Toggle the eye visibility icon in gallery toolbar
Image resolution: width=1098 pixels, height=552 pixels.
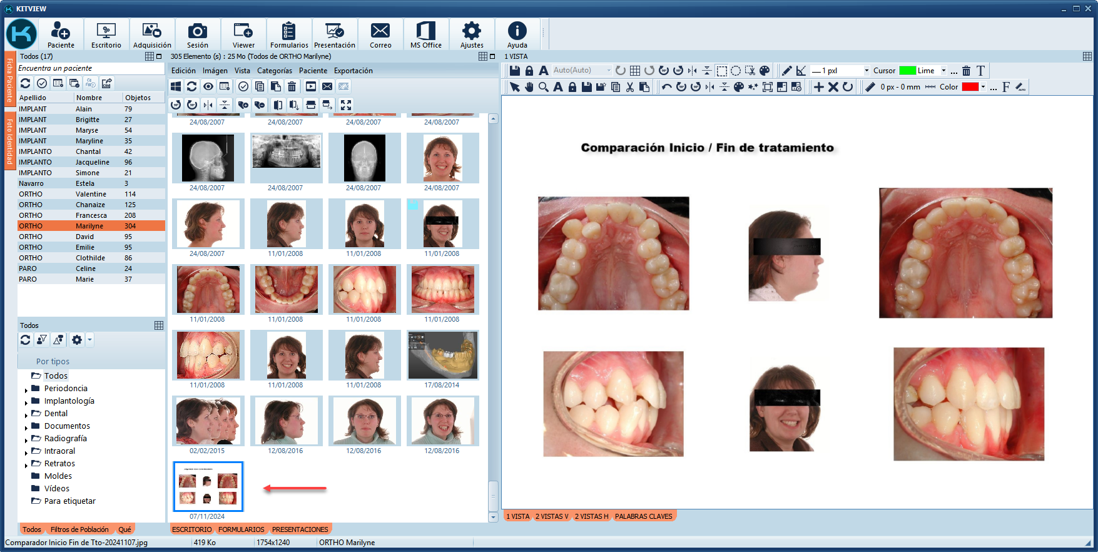(208, 86)
